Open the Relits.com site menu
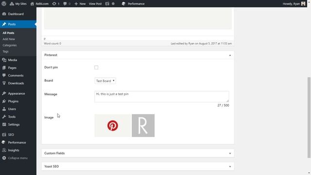 pyautogui.click(x=39, y=3)
